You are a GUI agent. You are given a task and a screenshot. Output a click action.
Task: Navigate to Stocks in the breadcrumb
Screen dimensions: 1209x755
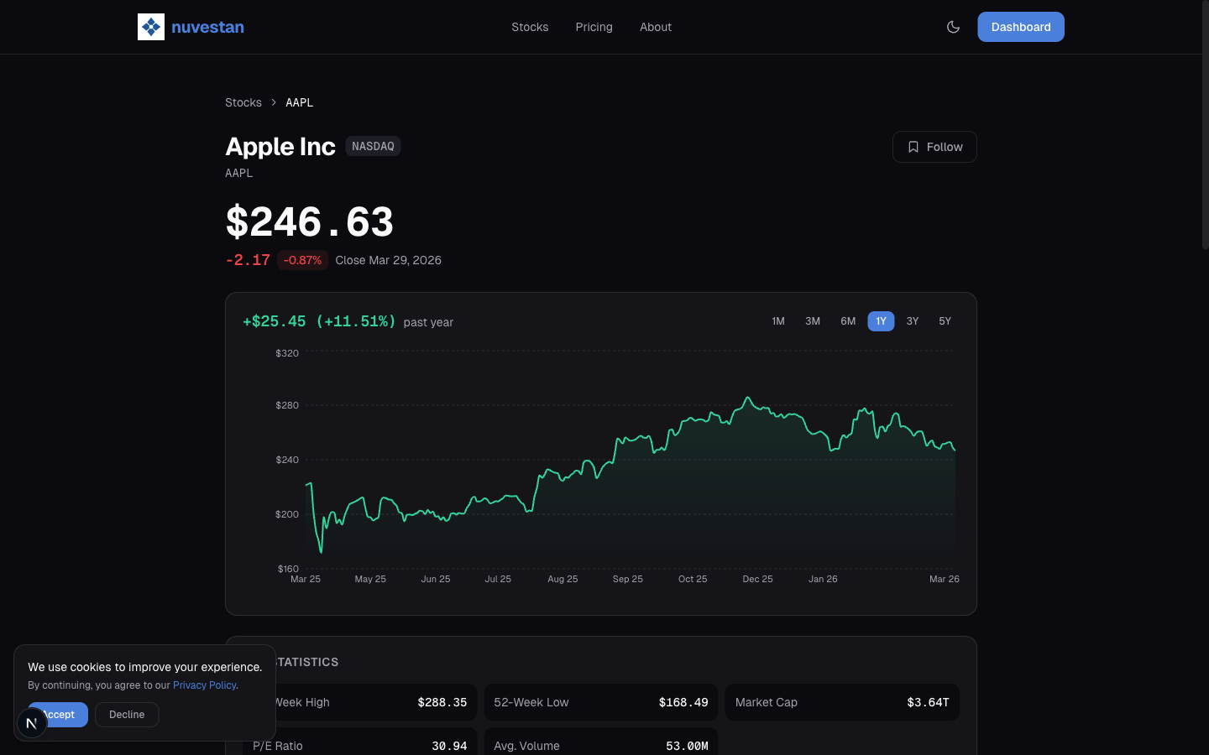[x=243, y=102]
